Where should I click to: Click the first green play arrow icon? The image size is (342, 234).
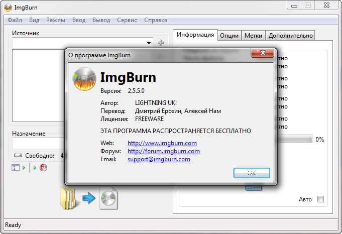click(24, 168)
